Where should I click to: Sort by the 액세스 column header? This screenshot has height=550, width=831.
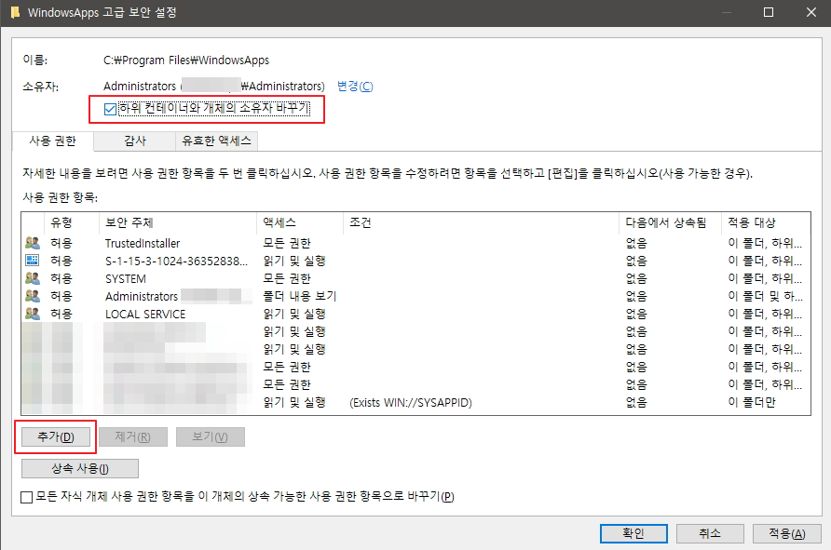tap(301, 222)
